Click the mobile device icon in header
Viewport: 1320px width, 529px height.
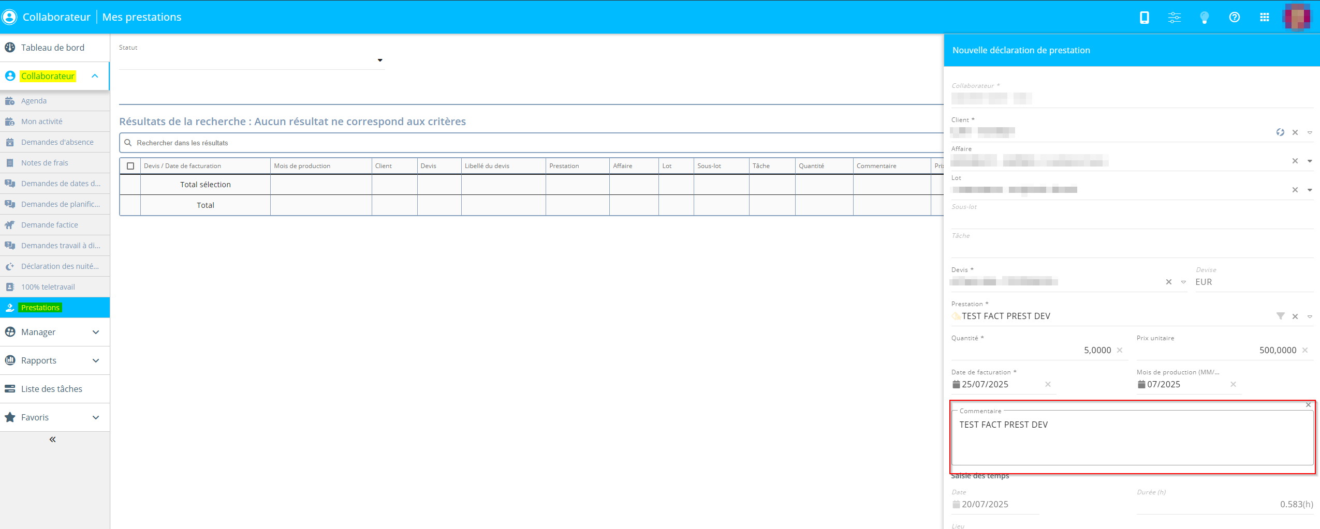[1144, 18]
